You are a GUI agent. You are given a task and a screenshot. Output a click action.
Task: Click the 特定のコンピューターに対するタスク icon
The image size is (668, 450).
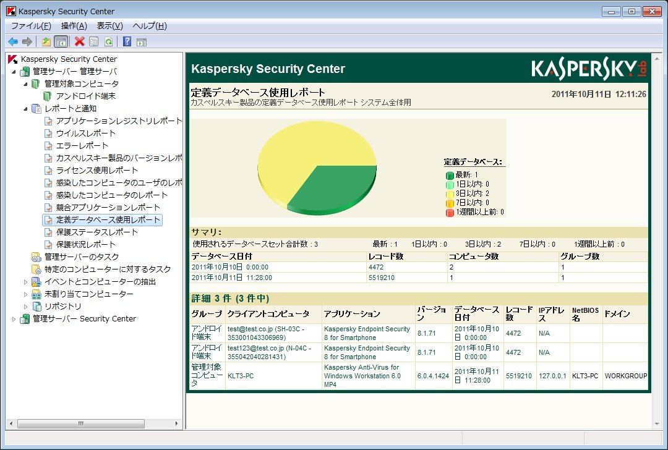pyautogui.click(x=36, y=269)
